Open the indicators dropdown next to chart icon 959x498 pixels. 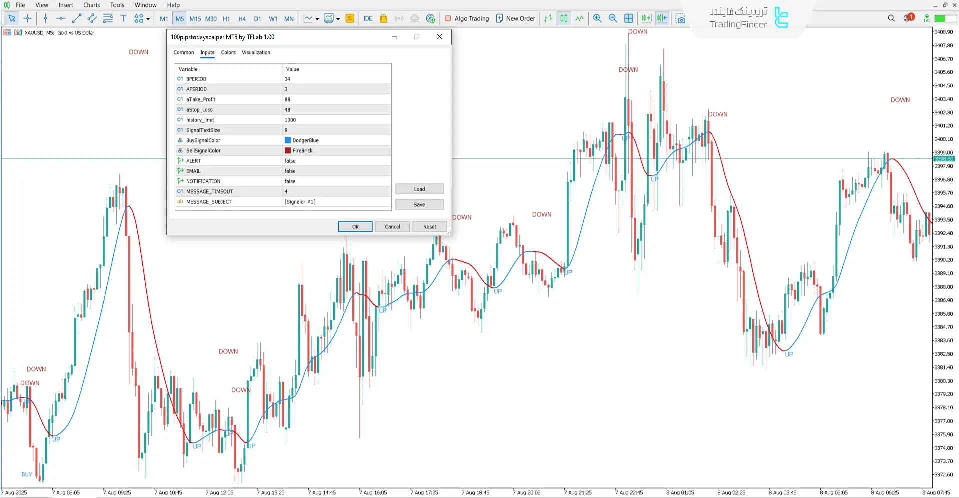coord(338,18)
